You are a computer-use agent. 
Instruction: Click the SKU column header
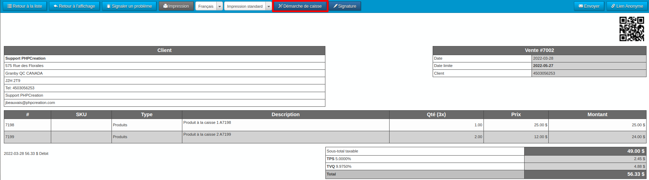[81, 114]
